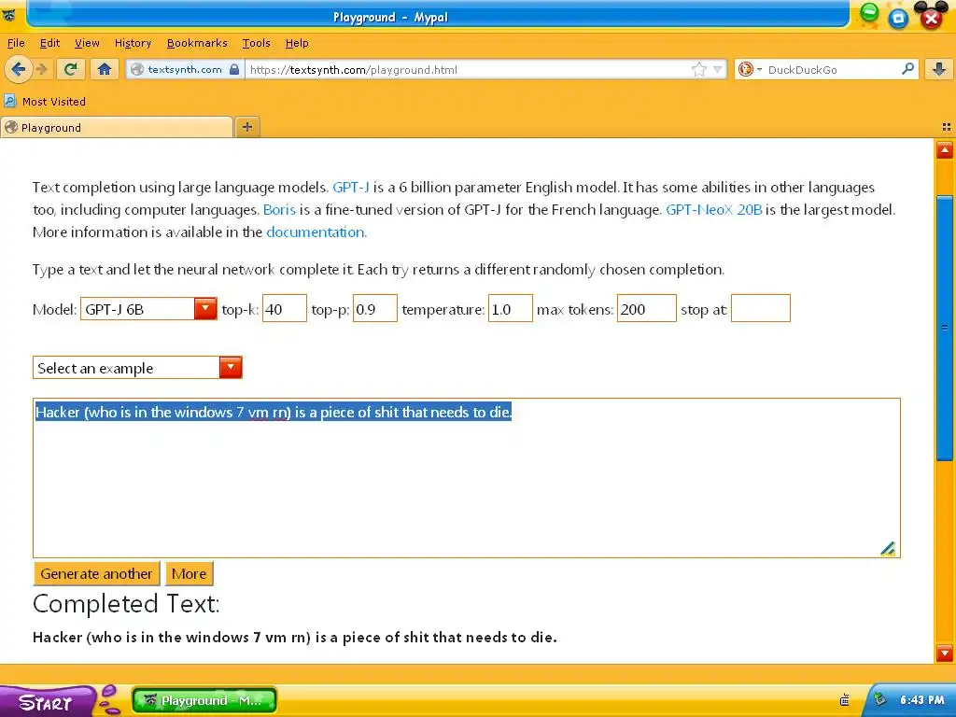Bookmark page with the star icon
This screenshot has width=956, height=717.
[x=698, y=69]
